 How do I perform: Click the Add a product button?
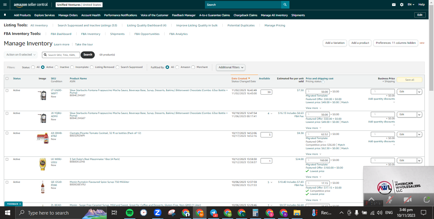point(360,43)
